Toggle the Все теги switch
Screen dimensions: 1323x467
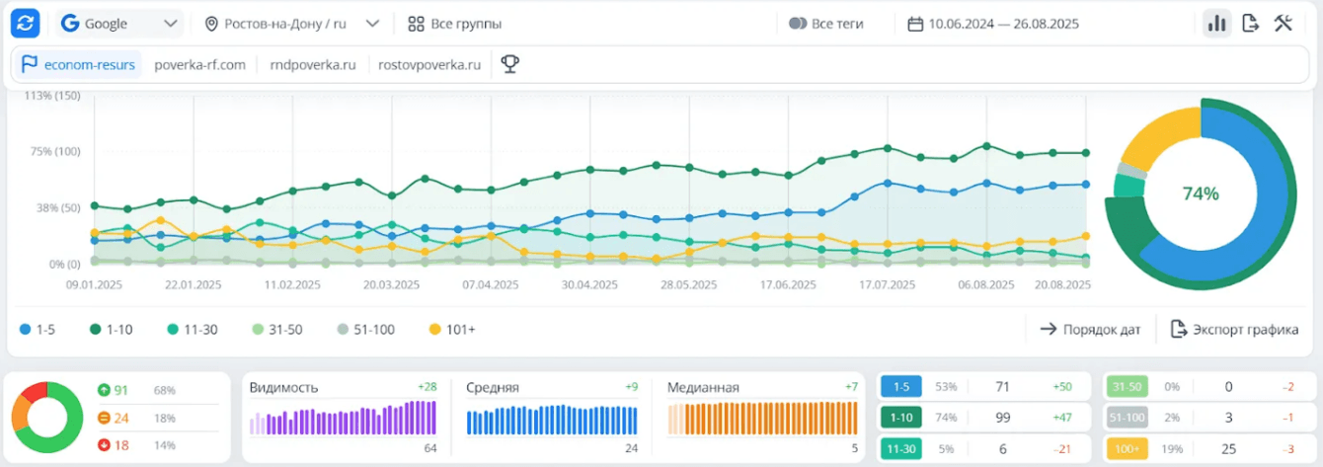[x=798, y=24]
